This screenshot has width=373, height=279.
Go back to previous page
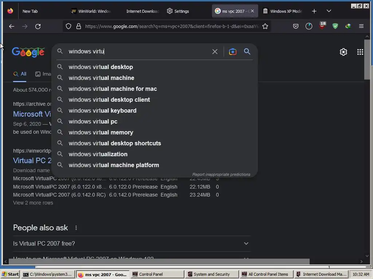(x=12, y=26)
